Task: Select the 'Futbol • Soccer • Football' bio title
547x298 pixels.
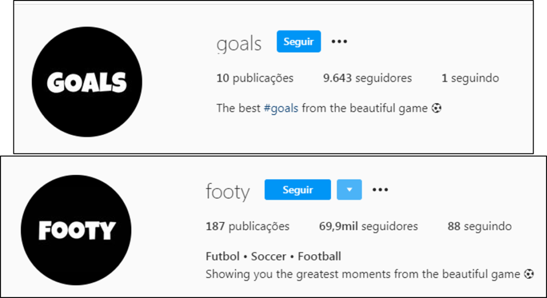Action: 273,256
